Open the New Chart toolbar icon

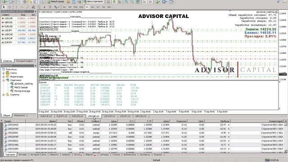coord(4,2)
